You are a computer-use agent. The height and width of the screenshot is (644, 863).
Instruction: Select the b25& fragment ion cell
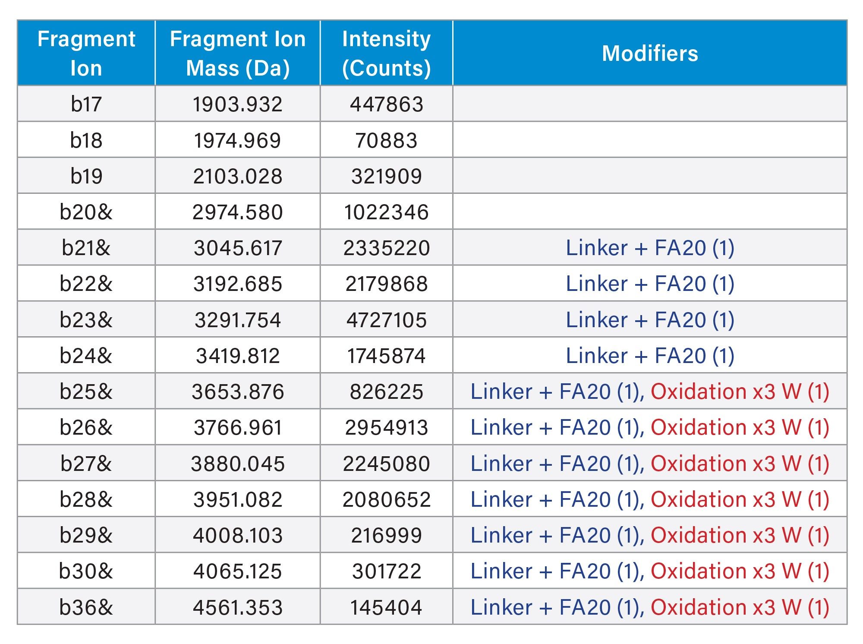point(86,391)
